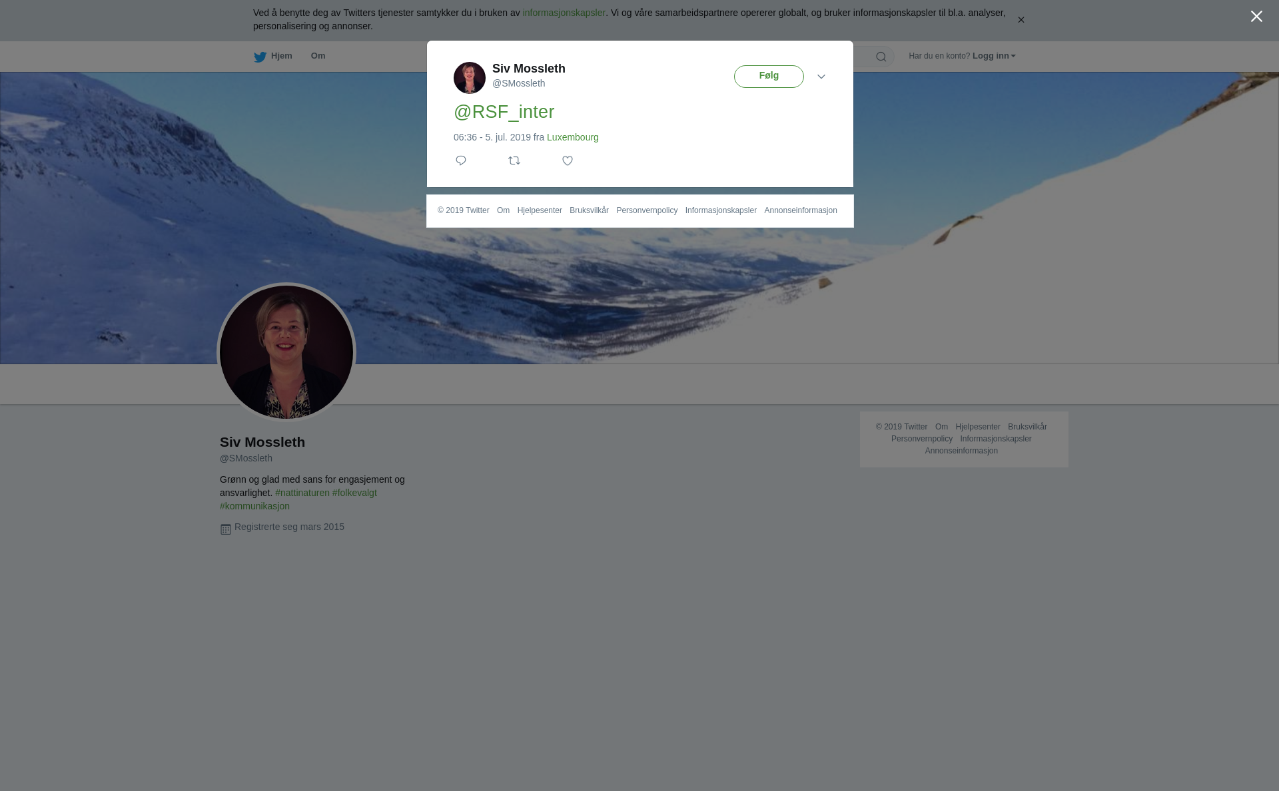Open the tweet's more options chevron
The width and height of the screenshot is (1279, 791).
(821, 77)
